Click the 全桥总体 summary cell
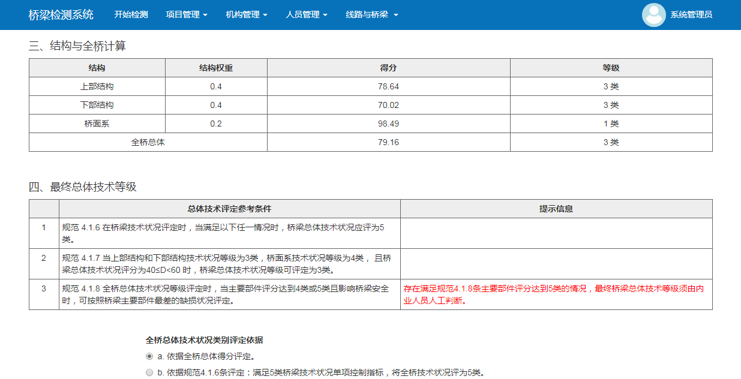Viewport: 741px width, 379px height. pos(148,142)
